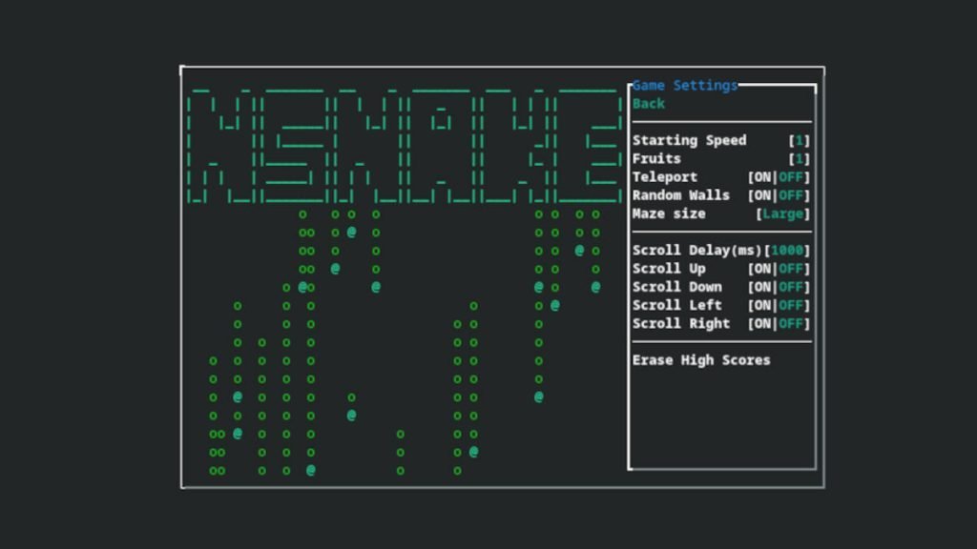Select the Fruits setting row
This screenshot has height=549, width=977.
[x=721, y=159]
